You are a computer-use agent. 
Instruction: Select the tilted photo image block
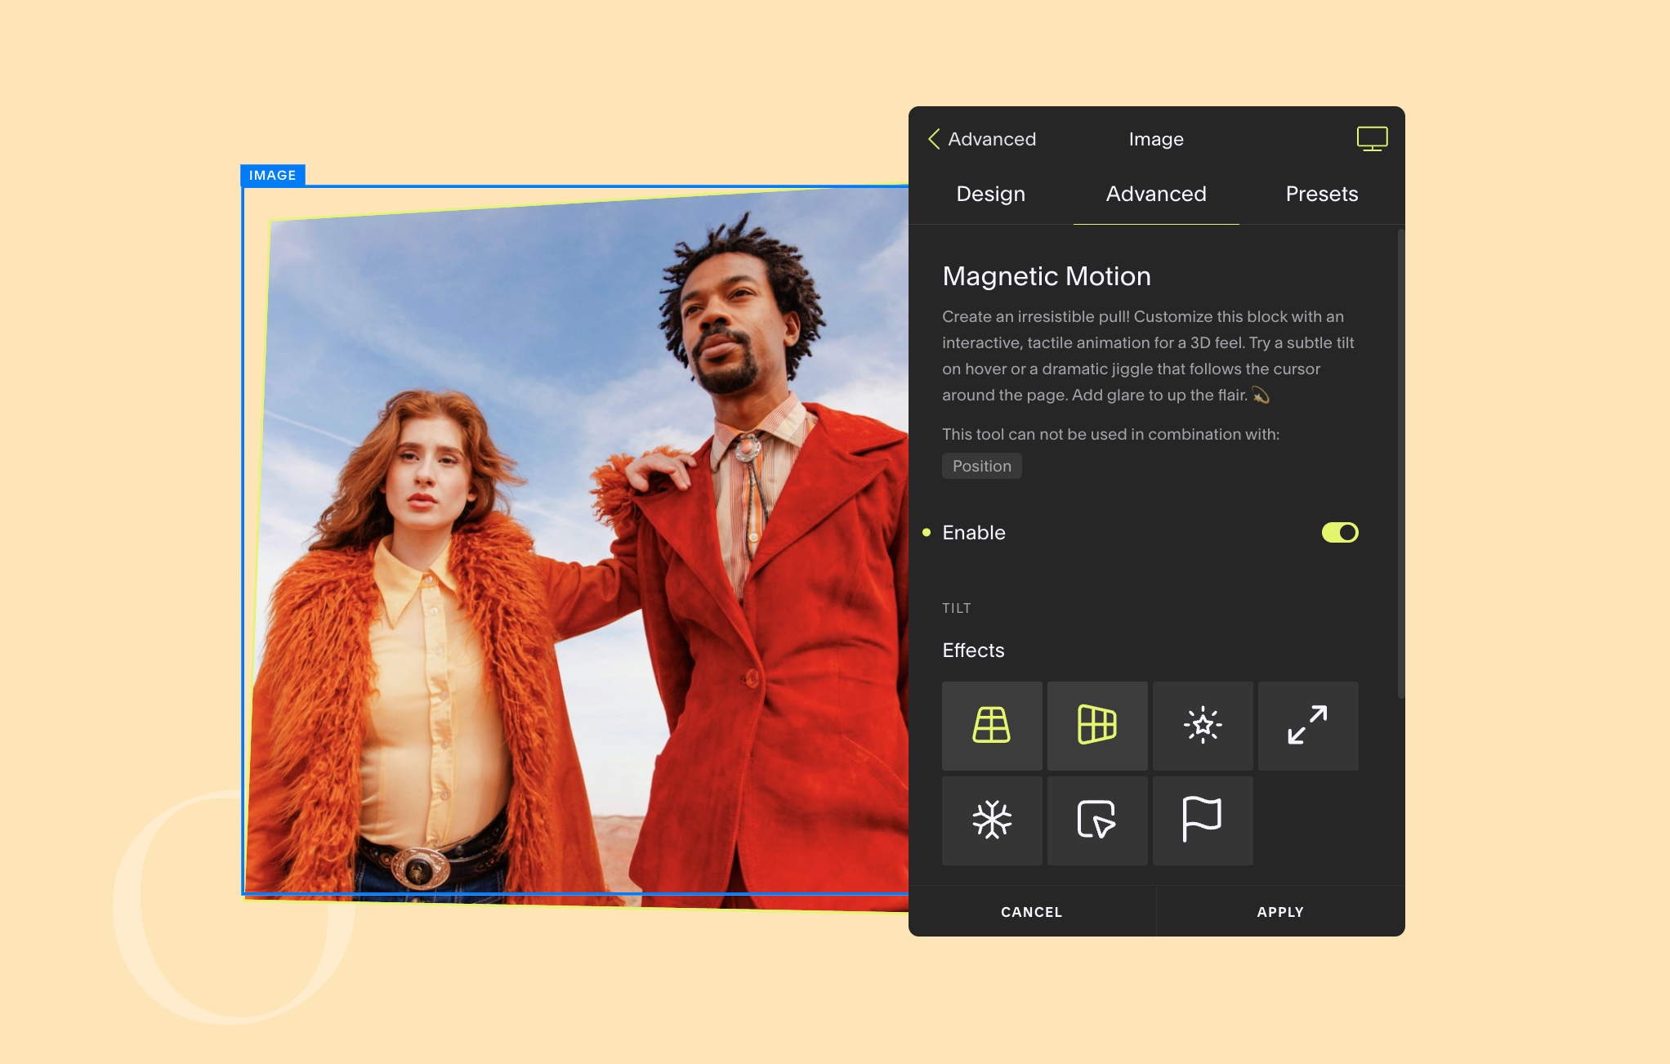572,548
